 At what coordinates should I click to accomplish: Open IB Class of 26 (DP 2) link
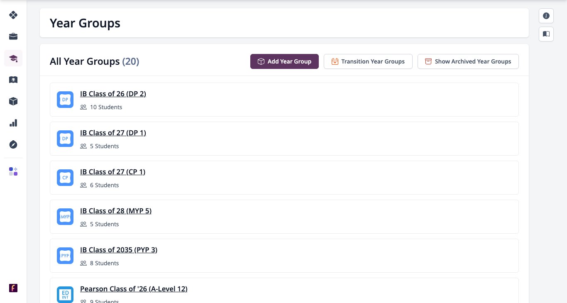[113, 94]
